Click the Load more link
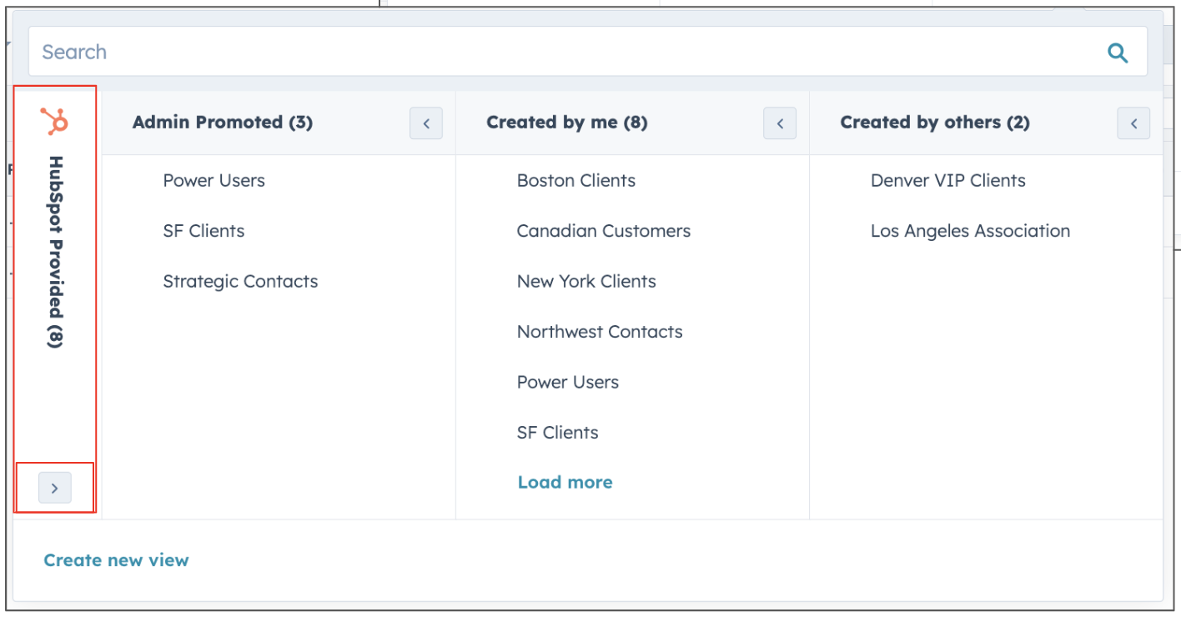Image resolution: width=1181 pixels, height=617 pixels. 565,483
